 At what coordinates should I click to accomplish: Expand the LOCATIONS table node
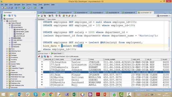click(x=10, y=45)
